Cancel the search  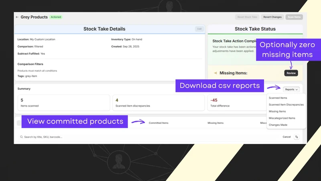[x=286, y=137]
